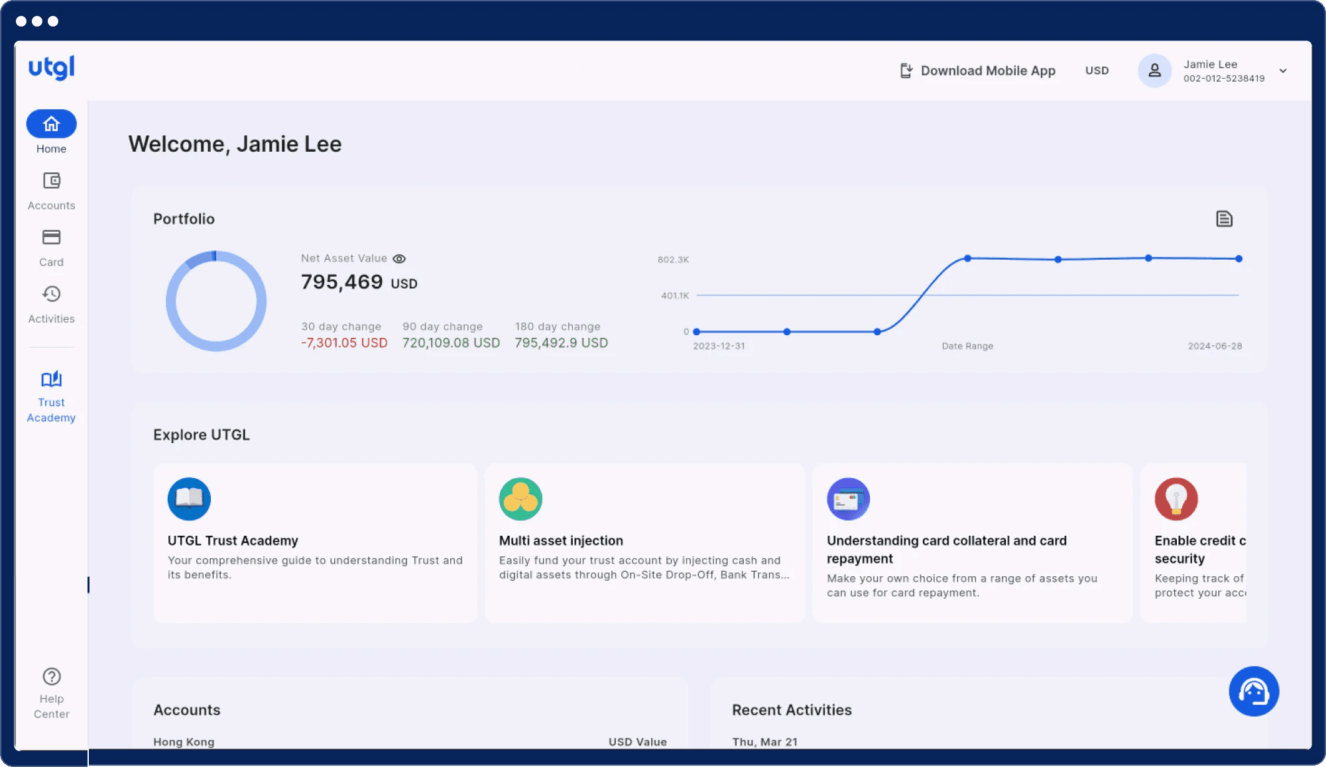
Task: Open the live support chat bubble
Action: coord(1253,691)
